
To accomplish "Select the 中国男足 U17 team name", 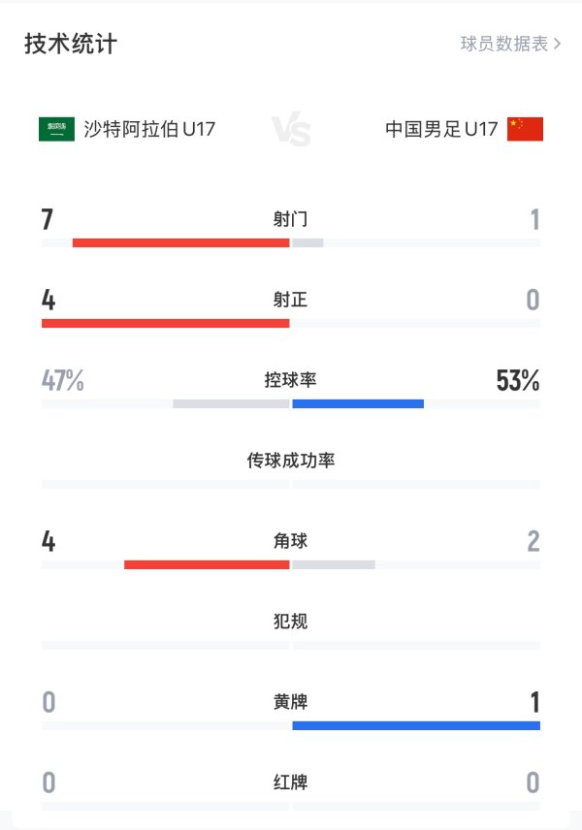I will click(440, 129).
